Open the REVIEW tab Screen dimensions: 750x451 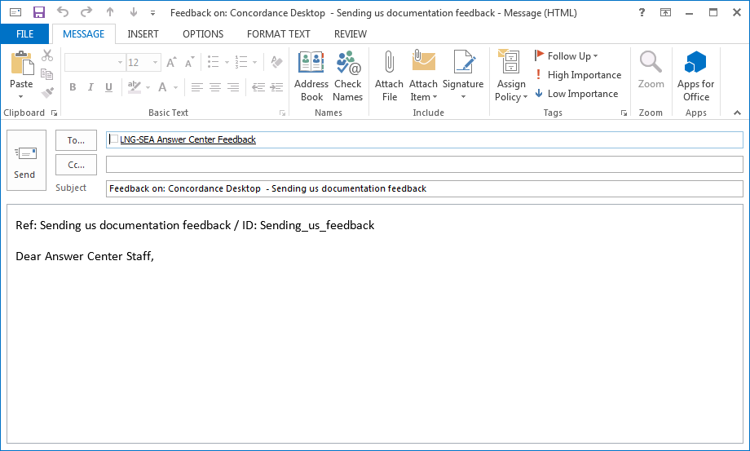pos(351,34)
